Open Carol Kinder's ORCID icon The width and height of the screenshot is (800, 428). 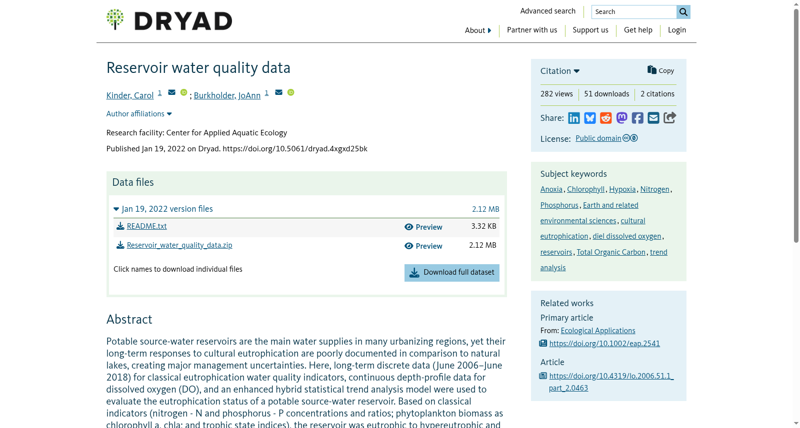coord(184,92)
